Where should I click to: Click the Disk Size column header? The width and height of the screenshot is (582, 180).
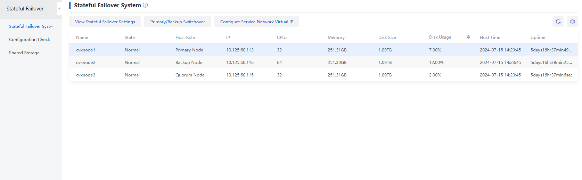pos(387,37)
